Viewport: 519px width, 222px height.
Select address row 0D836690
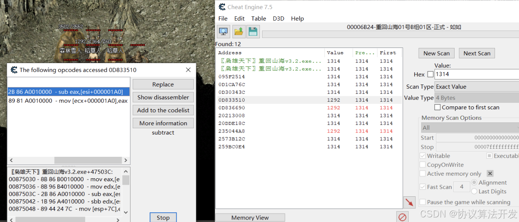point(309,108)
